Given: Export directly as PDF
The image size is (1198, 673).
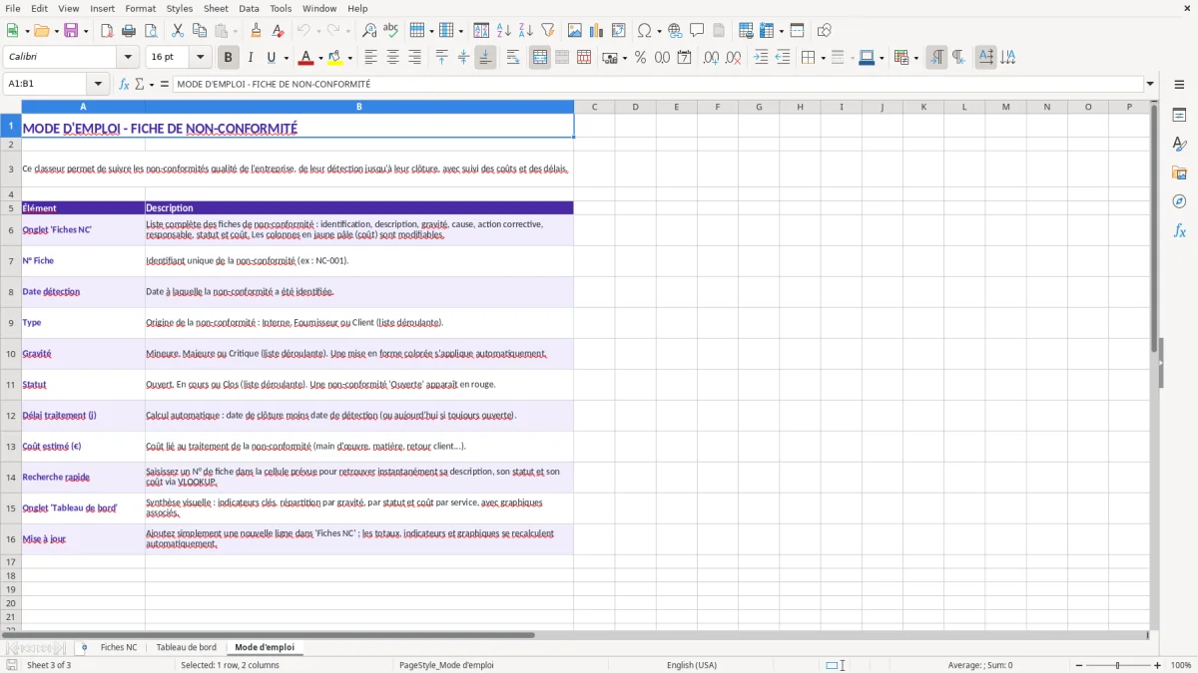Looking at the screenshot, I should (x=107, y=31).
